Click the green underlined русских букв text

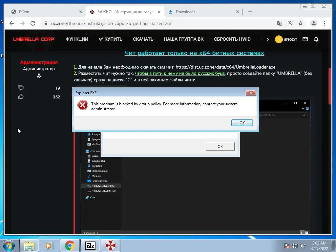[x=180, y=73]
